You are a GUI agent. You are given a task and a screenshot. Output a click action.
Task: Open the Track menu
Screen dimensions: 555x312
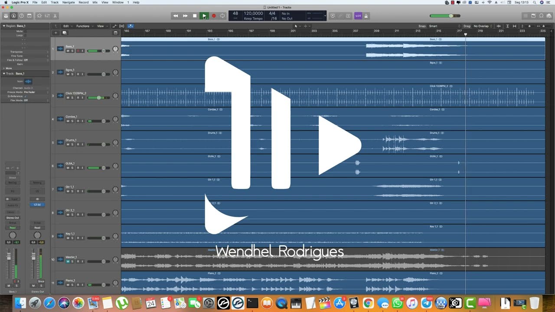coord(55,2)
